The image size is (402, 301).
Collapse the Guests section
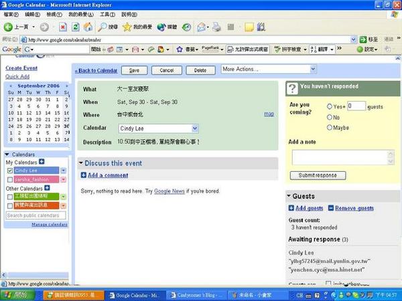[289, 196]
